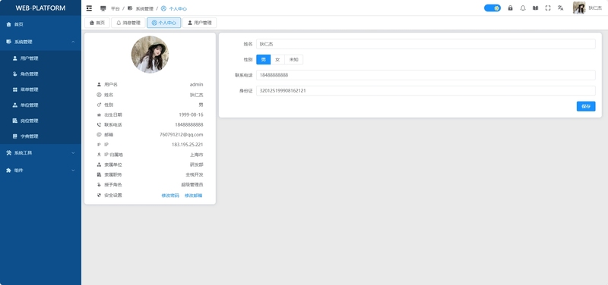Click the 个人中心 breadcrumb
Viewport: 608px width, 285px height.
point(174,8)
